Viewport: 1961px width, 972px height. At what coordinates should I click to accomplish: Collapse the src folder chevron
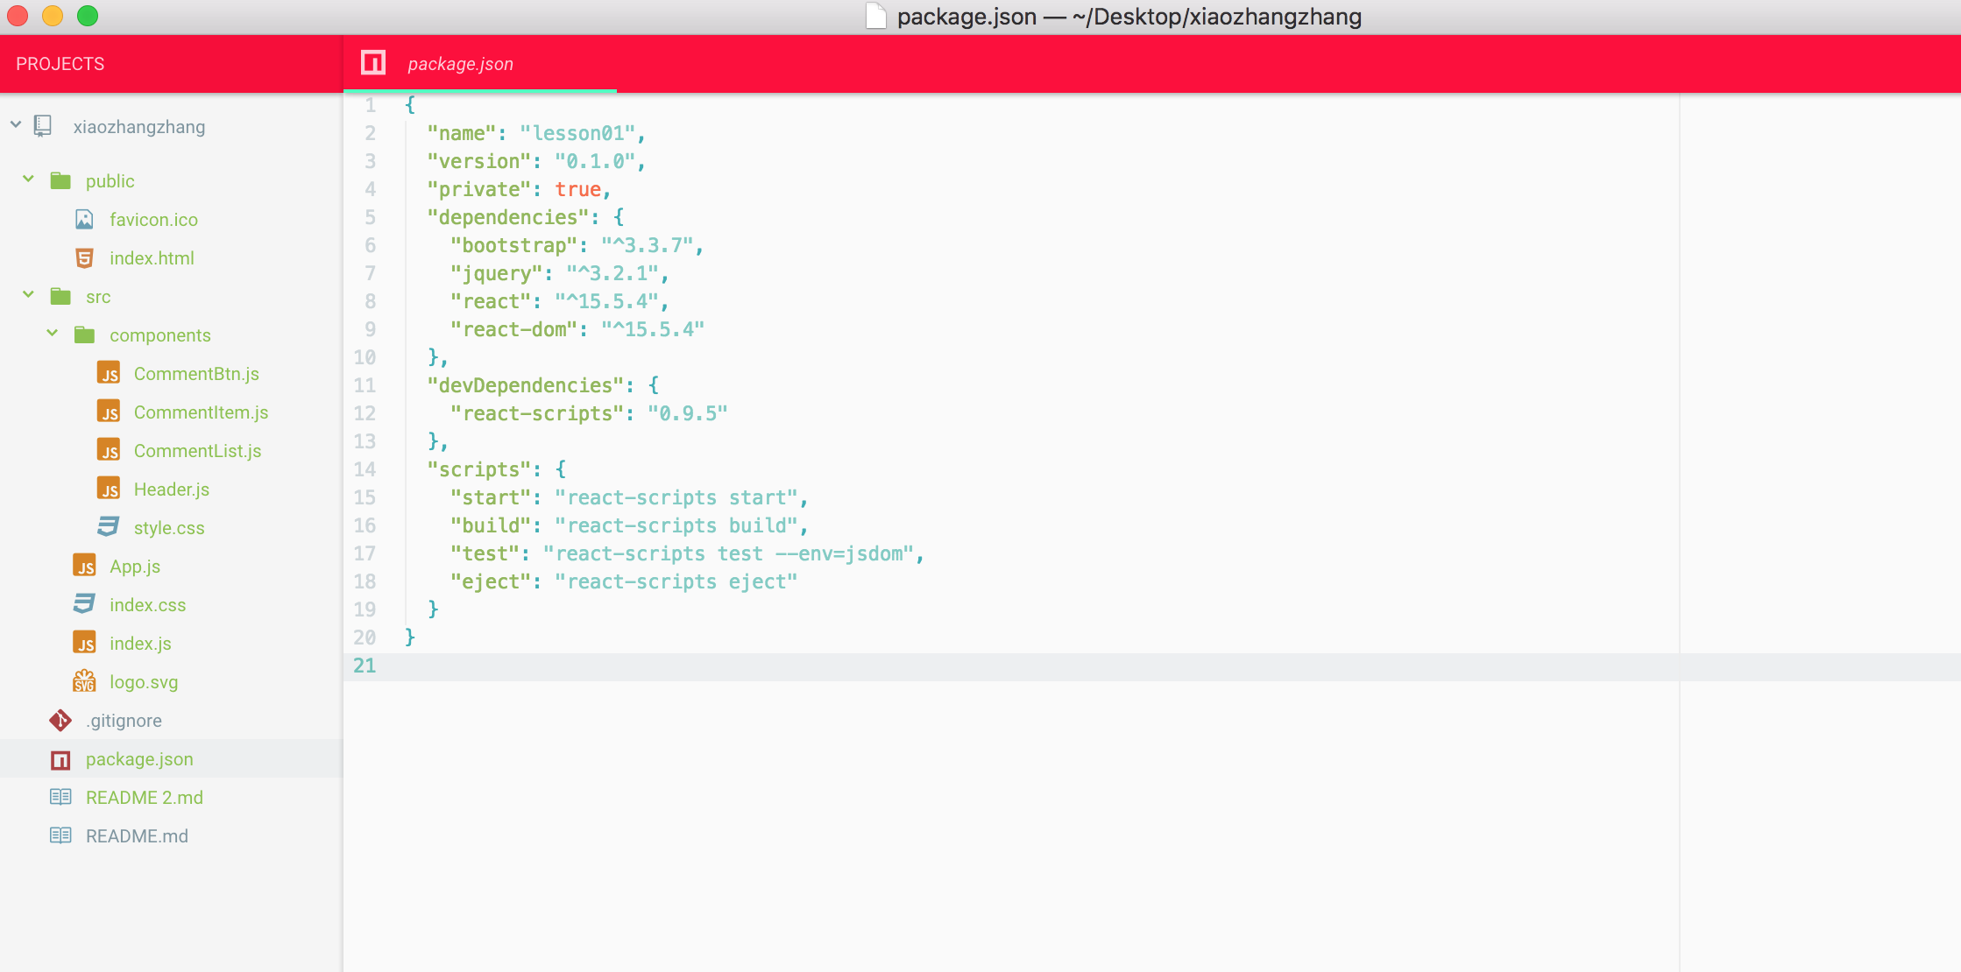(x=28, y=295)
